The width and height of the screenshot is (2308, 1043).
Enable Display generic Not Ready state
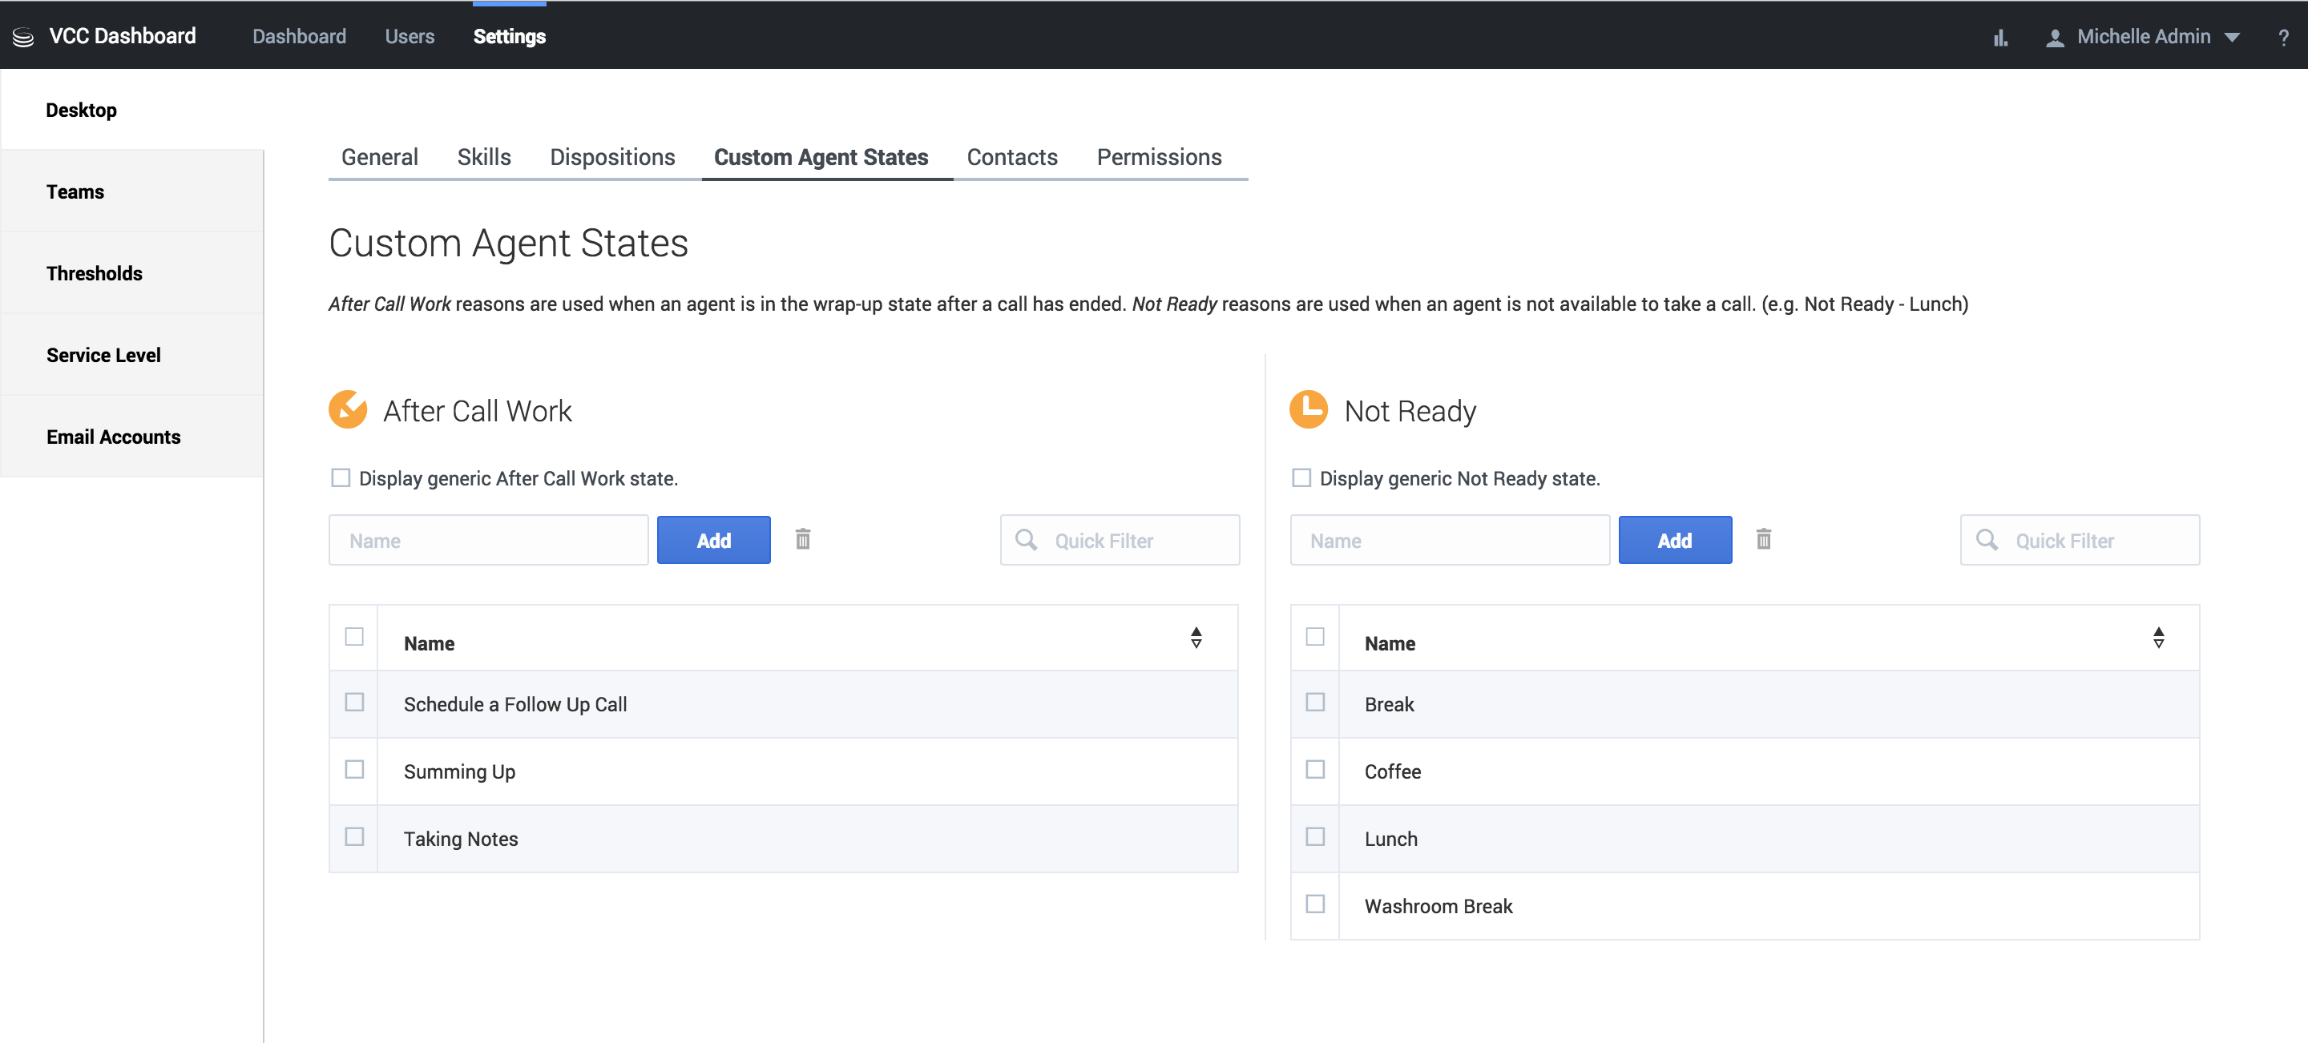(1301, 478)
